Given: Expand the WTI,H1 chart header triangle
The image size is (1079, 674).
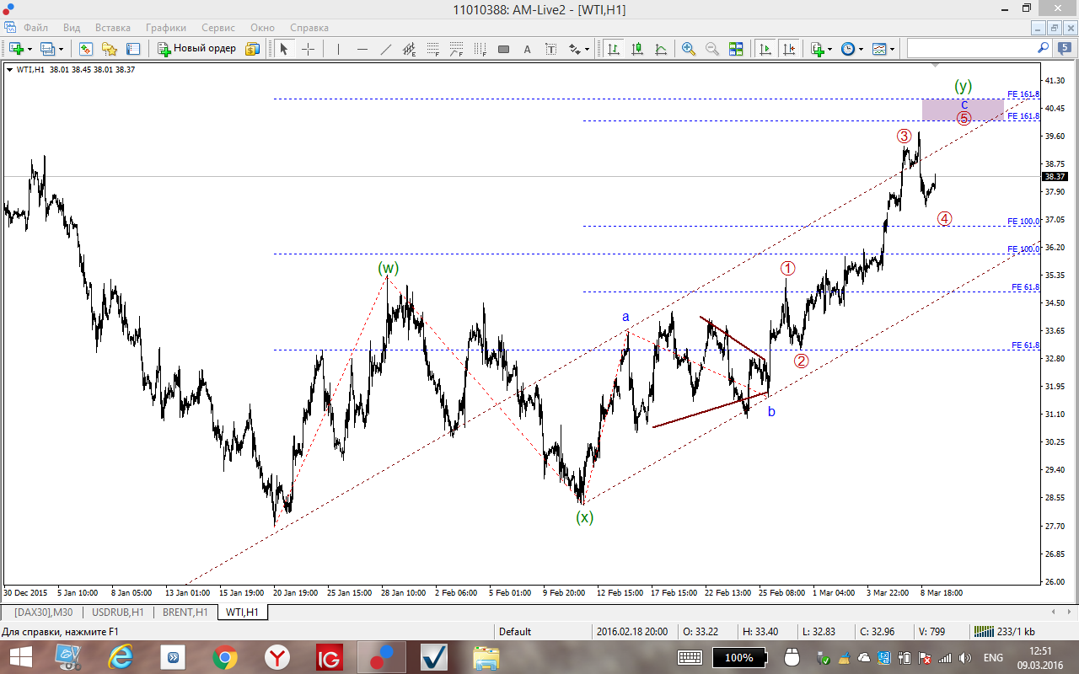Looking at the screenshot, I should [x=9, y=69].
